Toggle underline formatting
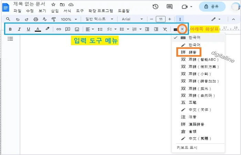This screenshot has width=241, height=155. click(x=29, y=29)
